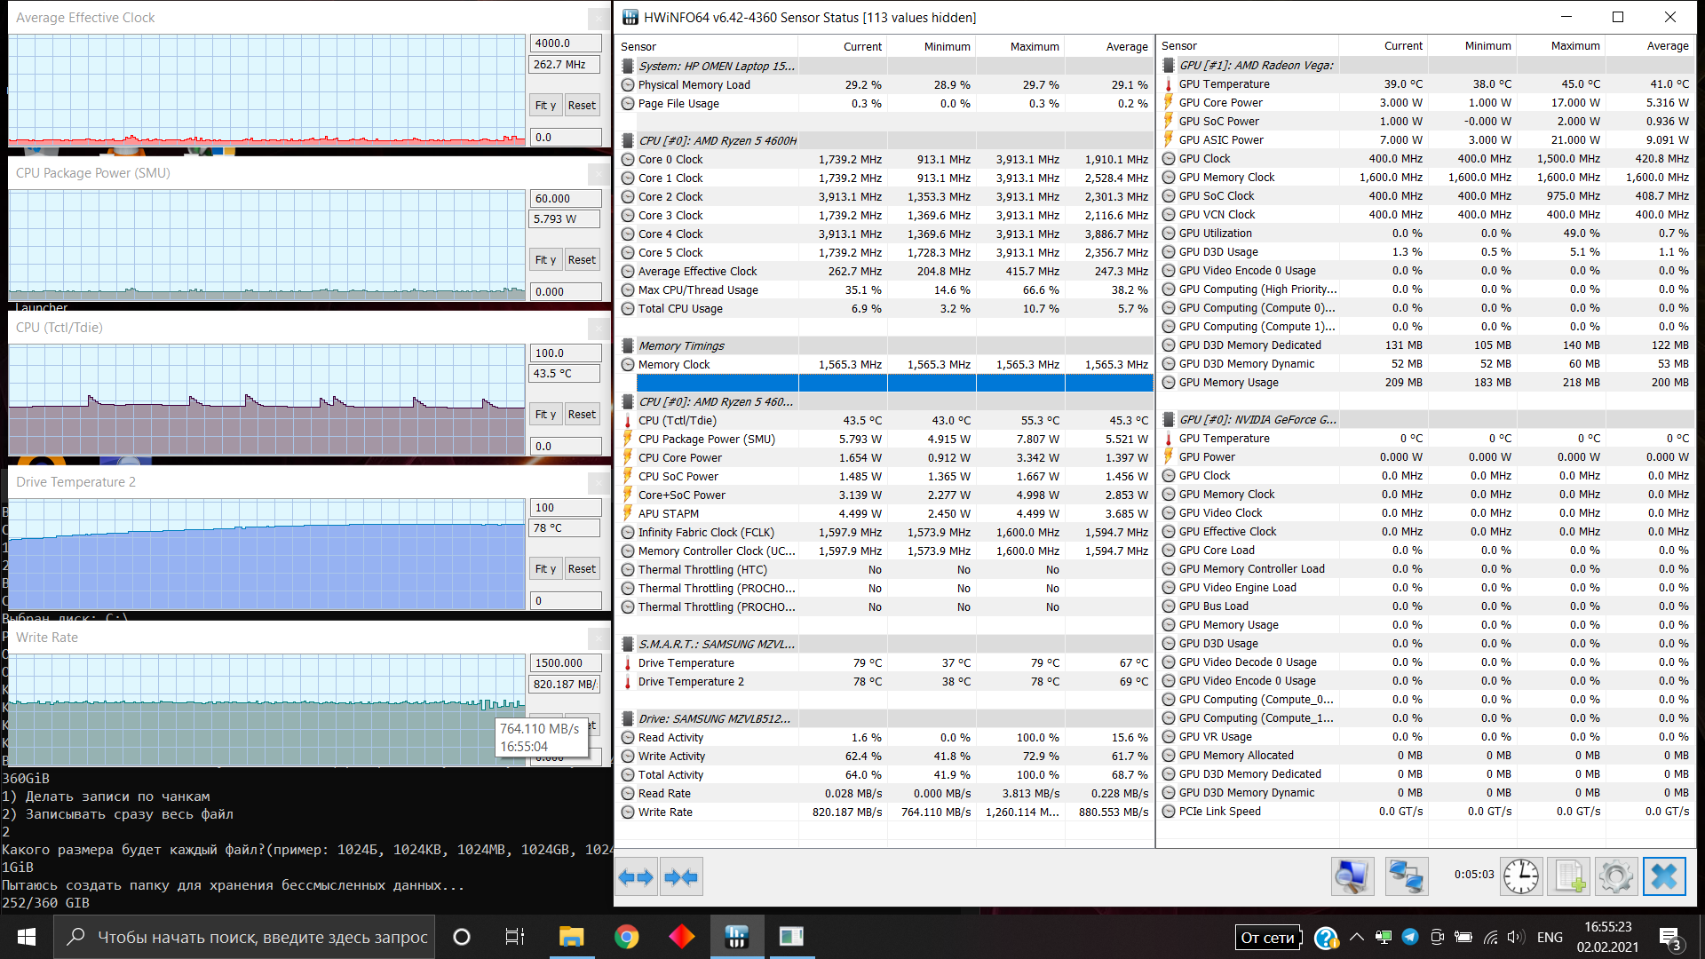Click the networked computers remote icon
Viewport: 1705px width, 959px height.
tap(1407, 877)
